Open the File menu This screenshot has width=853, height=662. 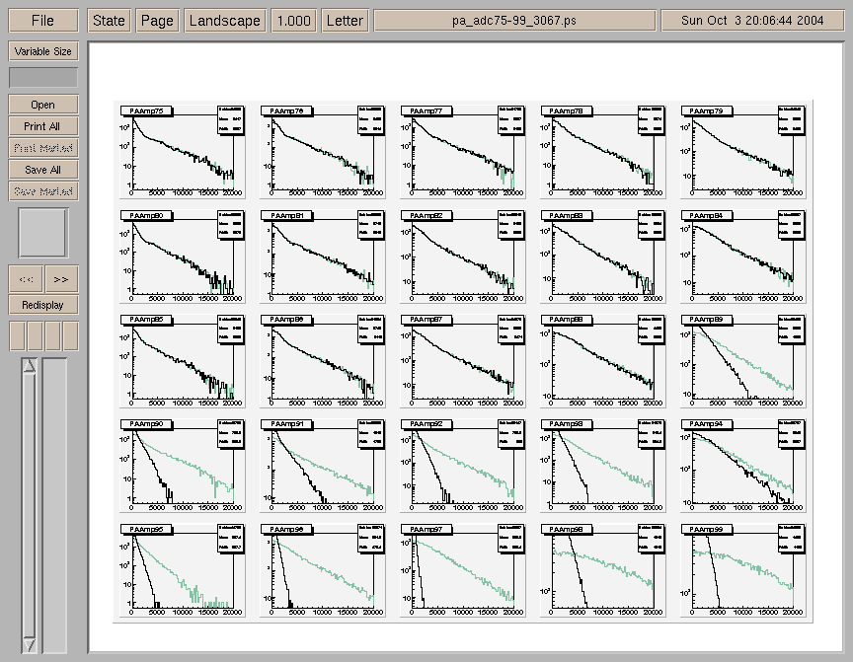click(43, 21)
